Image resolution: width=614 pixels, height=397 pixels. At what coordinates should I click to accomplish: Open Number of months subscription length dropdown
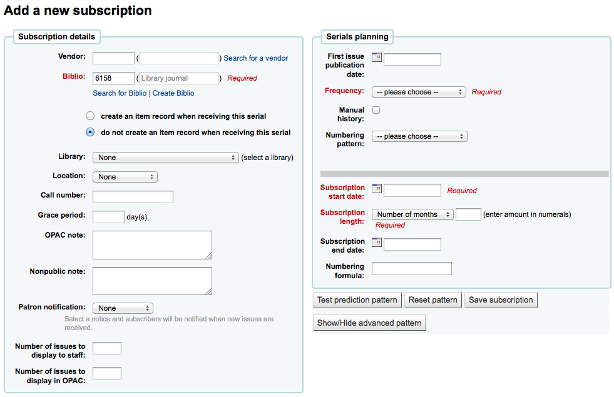[412, 214]
